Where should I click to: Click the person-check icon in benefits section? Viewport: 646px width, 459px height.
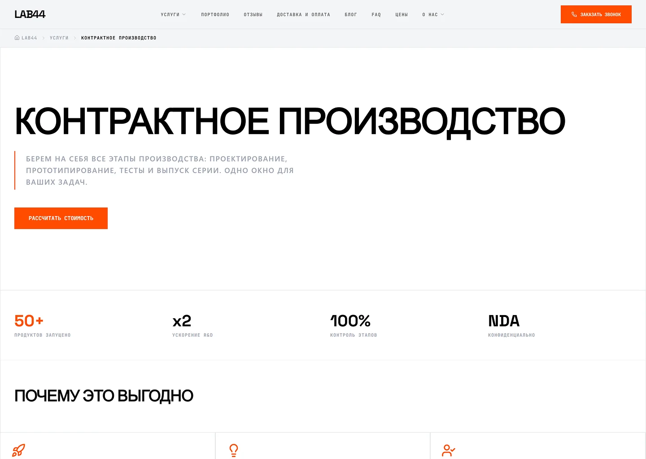tap(448, 450)
